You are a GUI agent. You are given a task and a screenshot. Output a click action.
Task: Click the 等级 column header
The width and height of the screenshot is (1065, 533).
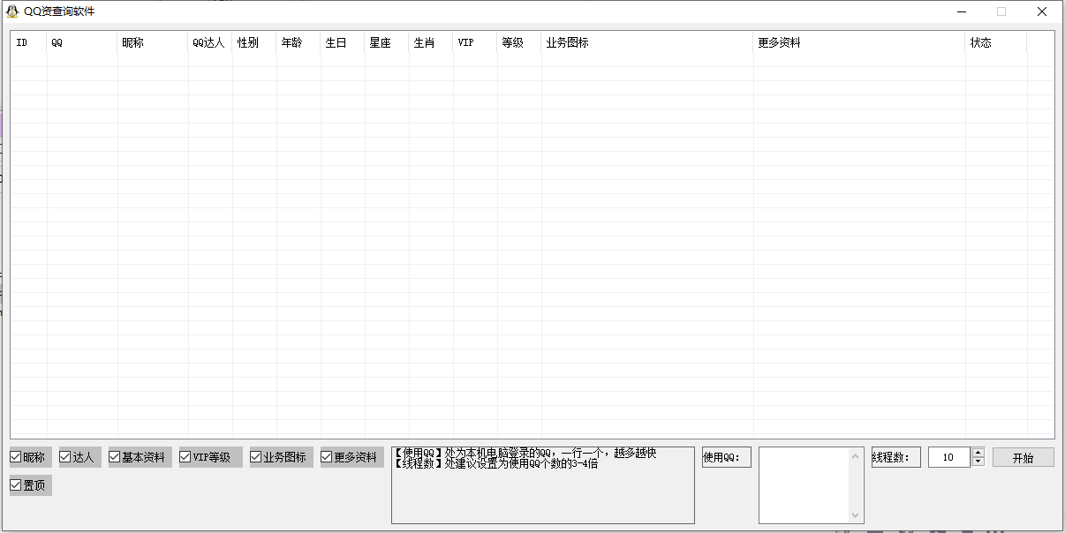click(519, 42)
